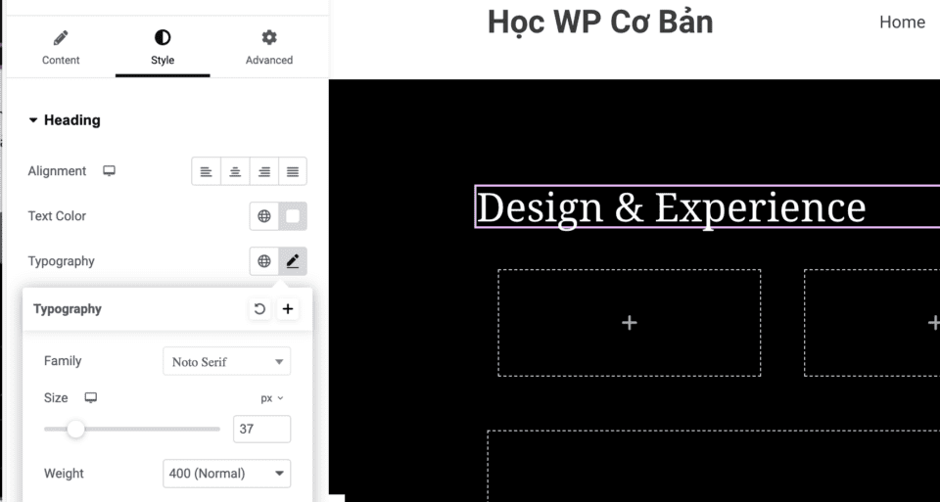
Task: Align heading text to the right
Action: coord(264,171)
